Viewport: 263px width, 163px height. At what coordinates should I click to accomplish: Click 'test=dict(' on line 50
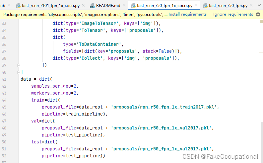click(x=44, y=142)
